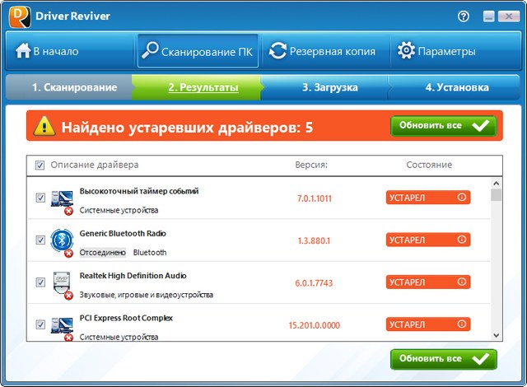Viewport: 527px width, 387px height.
Task: Click the info icon on Bluetooth's УСТАРЕЛ badge
Action: pos(461,240)
